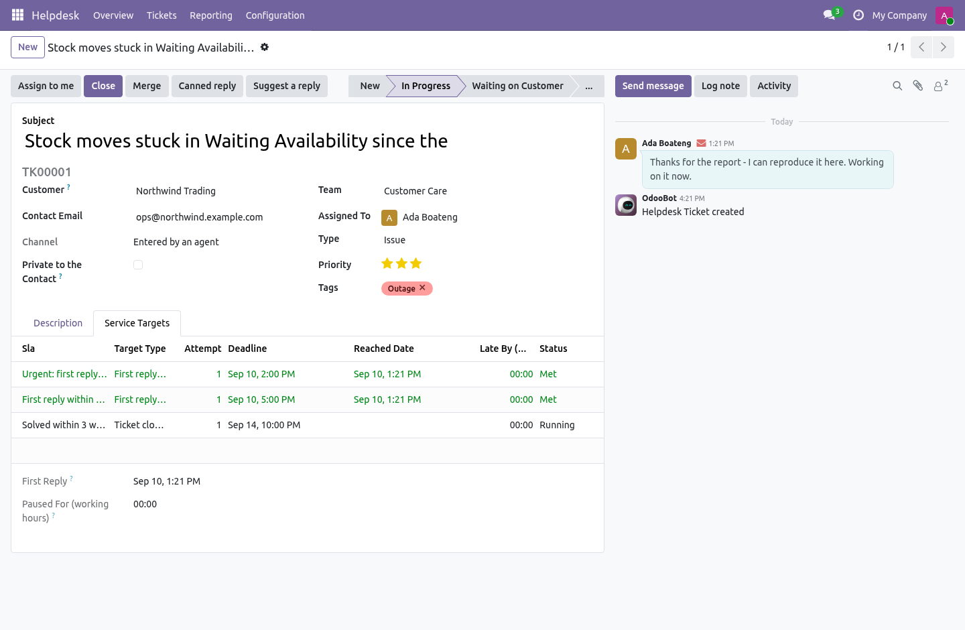Click Send message button
965x630 pixels.
653,86
